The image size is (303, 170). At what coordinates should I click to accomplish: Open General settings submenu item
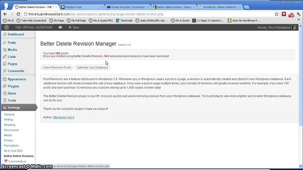tap(9, 114)
